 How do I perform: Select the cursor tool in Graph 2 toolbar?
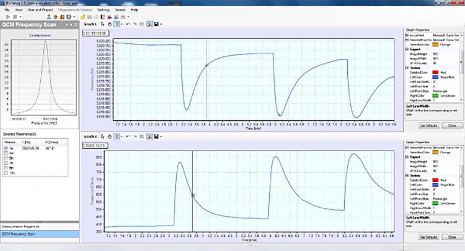(x=103, y=136)
